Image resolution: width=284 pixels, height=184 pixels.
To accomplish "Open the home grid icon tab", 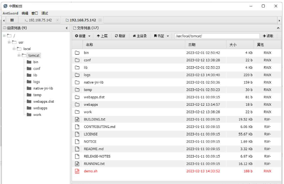I will (x=12, y=20).
